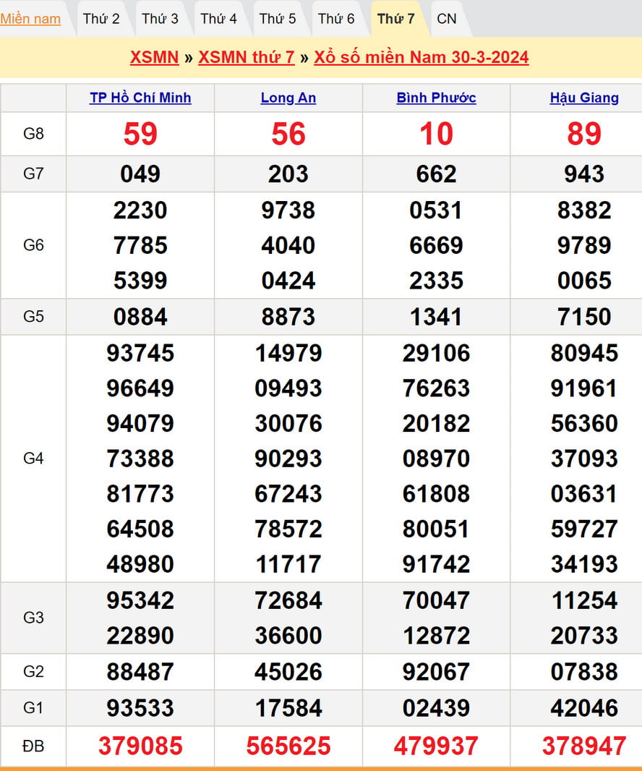Visit the Hậu Giang province link
This screenshot has height=771, width=642.
584,98
